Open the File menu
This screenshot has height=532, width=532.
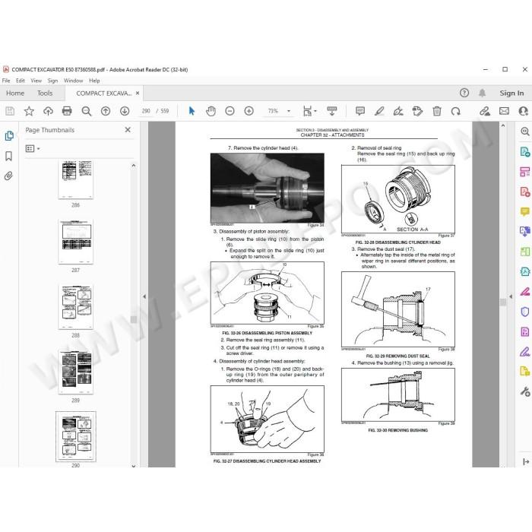(x=6, y=81)
